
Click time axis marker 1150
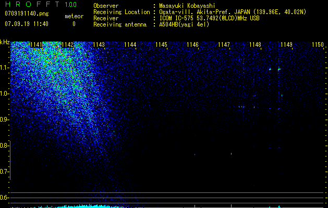click(318, 45)
